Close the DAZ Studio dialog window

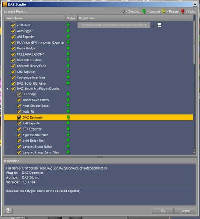[195, 4]
